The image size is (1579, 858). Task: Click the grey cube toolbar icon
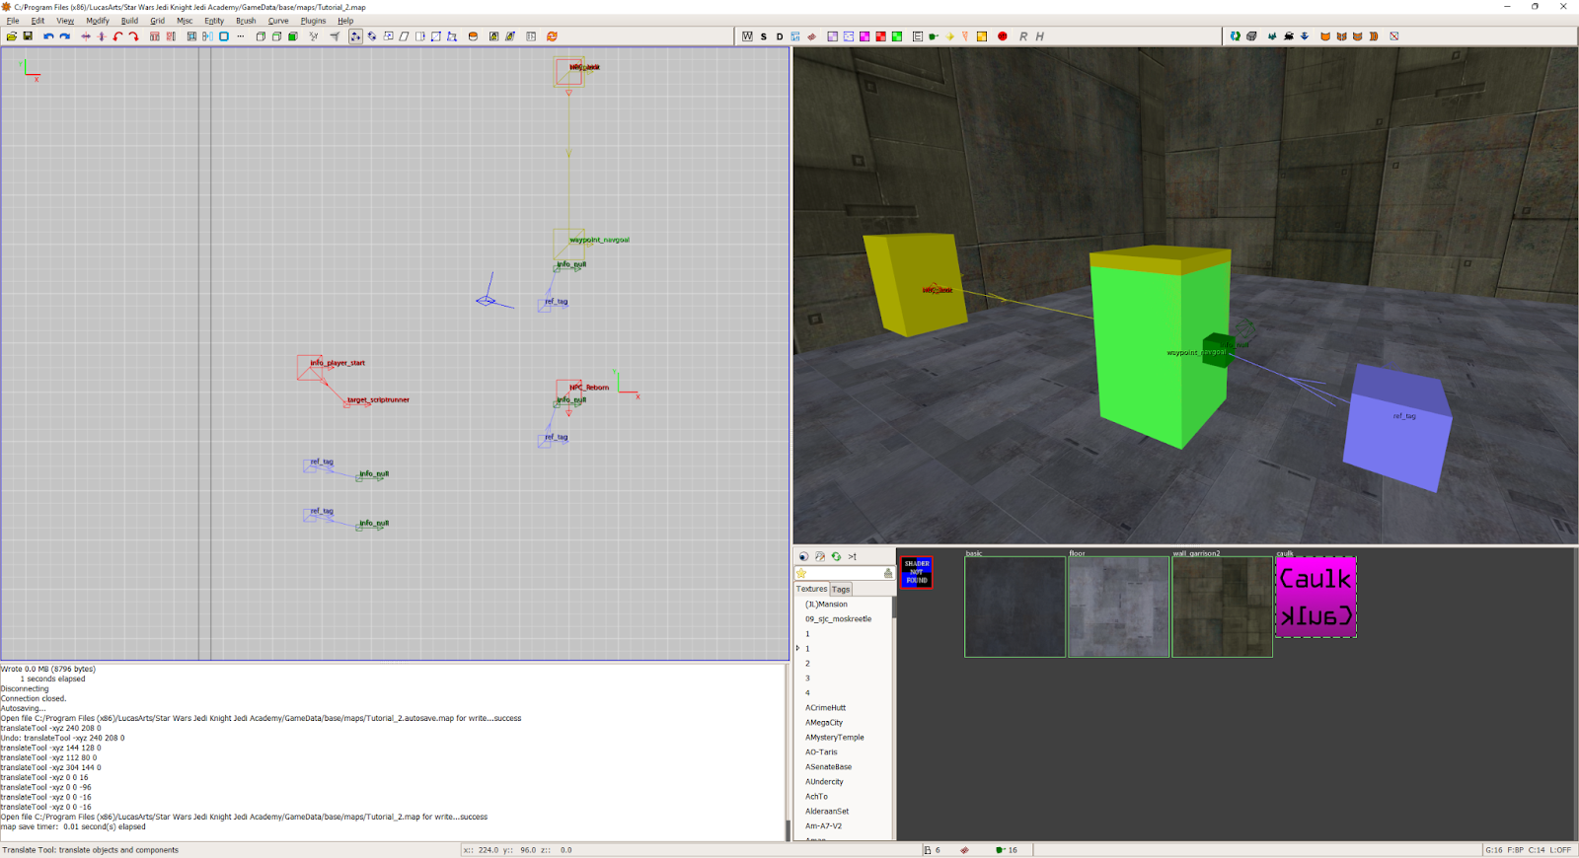pos(1251,36)
